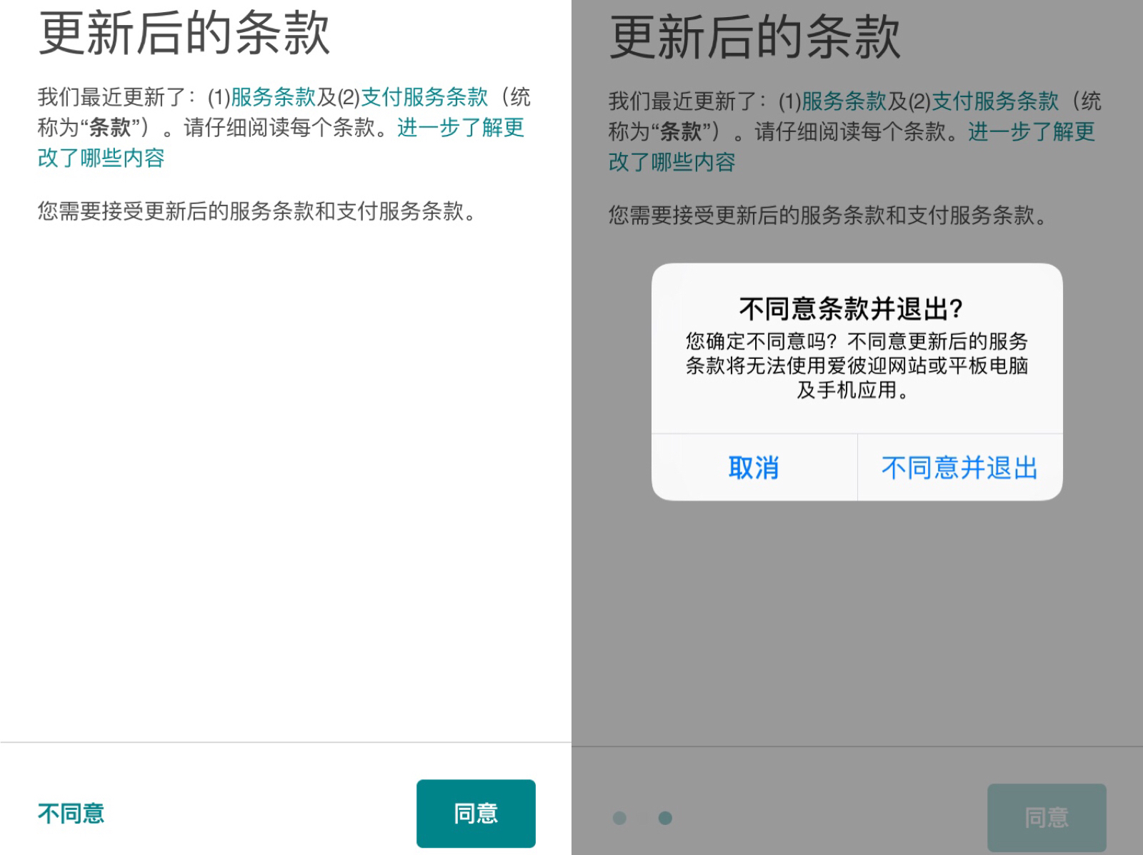Tap 不同意 on left screen
Screen dimensions: 1143x855
click(71, 813)
